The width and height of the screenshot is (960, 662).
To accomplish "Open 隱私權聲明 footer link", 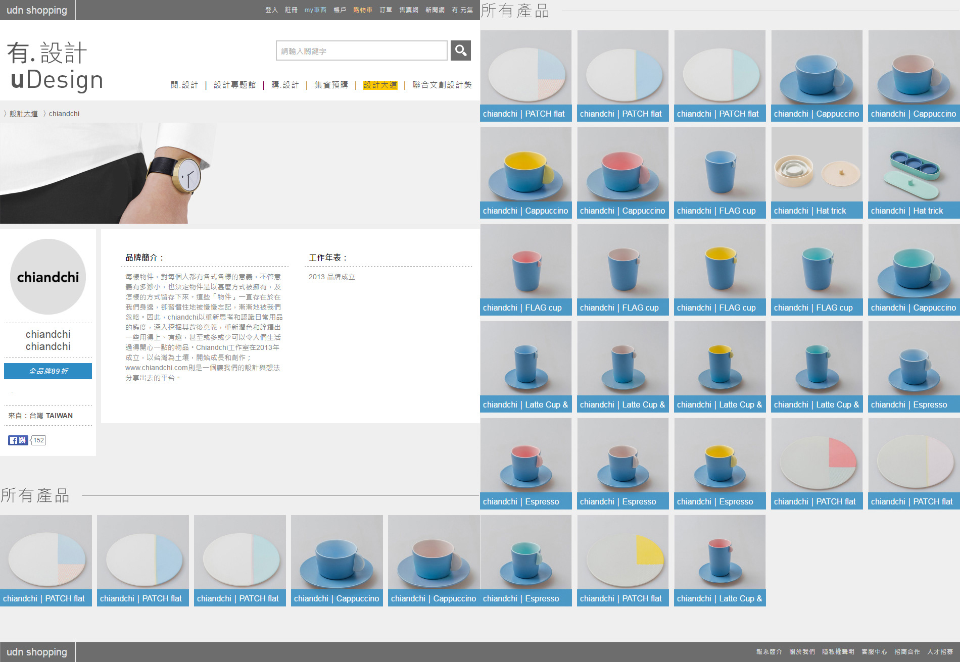I will click(x=838, y=652).
